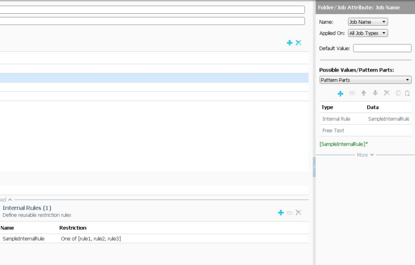This screenshot has height=265, width=415.
Task: Click the Restriction column header
Action: pos(73,228)
